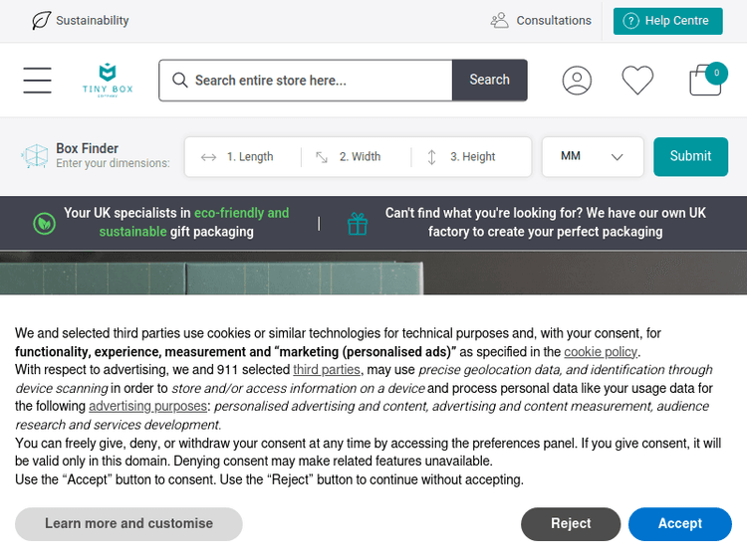
Task: Open the cookie policy link
Action: 601,352
